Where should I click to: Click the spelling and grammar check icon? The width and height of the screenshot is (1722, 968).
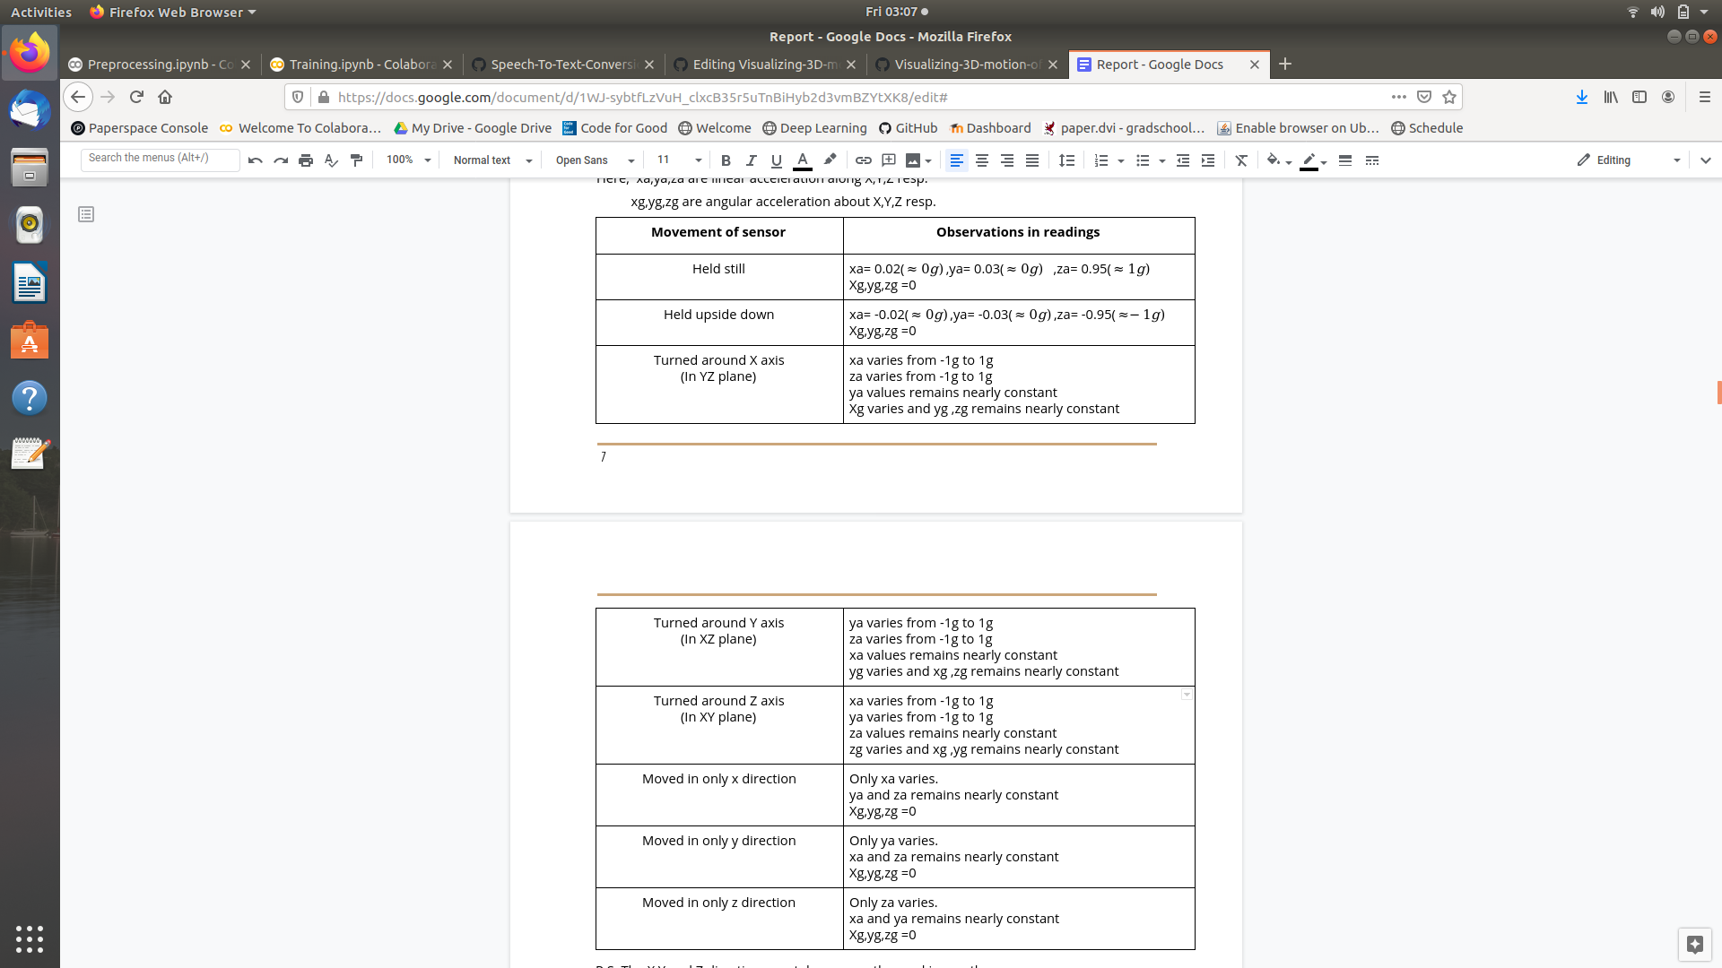coord(331,160)
